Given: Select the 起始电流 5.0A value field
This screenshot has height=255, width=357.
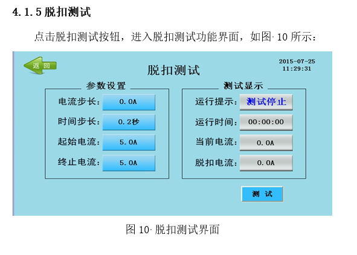Looking at the screenshot, I should pos(129,143).
